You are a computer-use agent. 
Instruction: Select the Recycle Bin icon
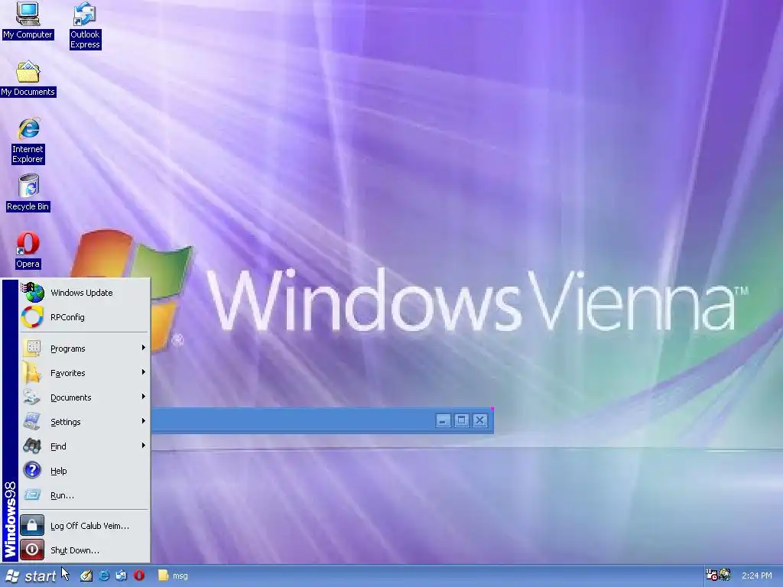28,193
